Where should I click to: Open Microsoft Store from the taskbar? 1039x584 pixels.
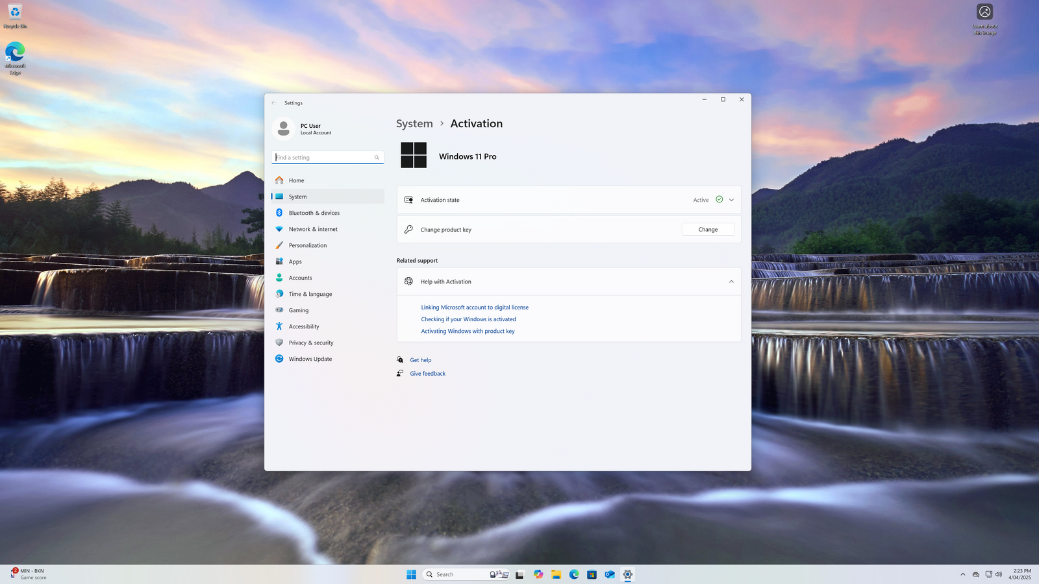[592, 574]
